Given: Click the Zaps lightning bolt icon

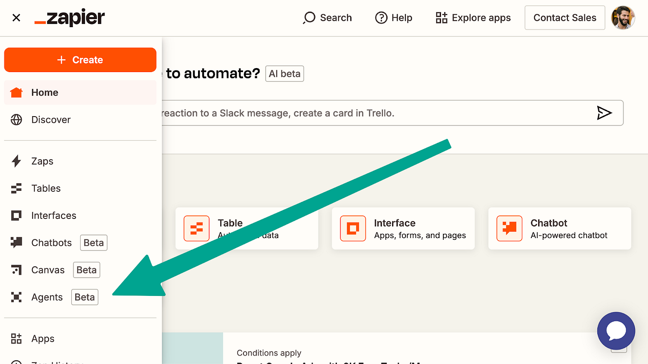Looking at the screenshot, I should pos(16,161).
